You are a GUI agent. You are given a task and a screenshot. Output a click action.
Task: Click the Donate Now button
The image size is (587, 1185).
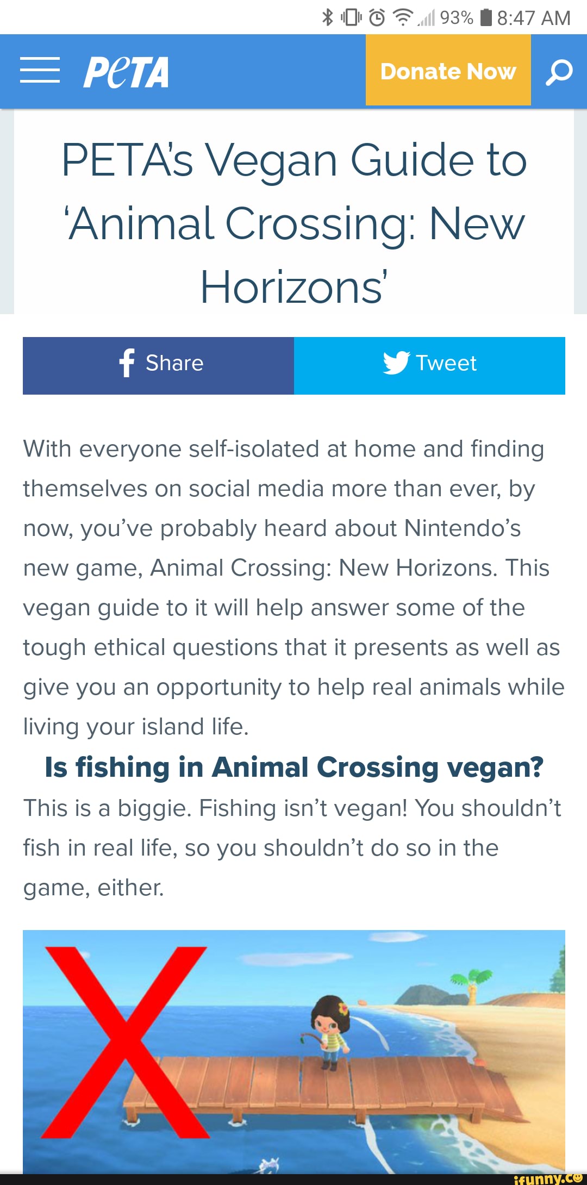(448, 71)
